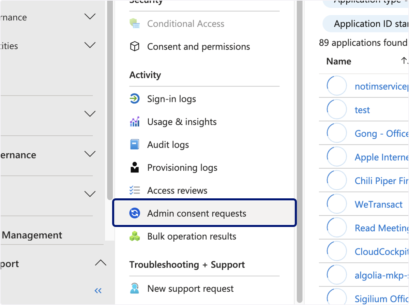Expand the section ending in 'rnance' at top
This screenshot has width=409, height=305.
[90, 17]
